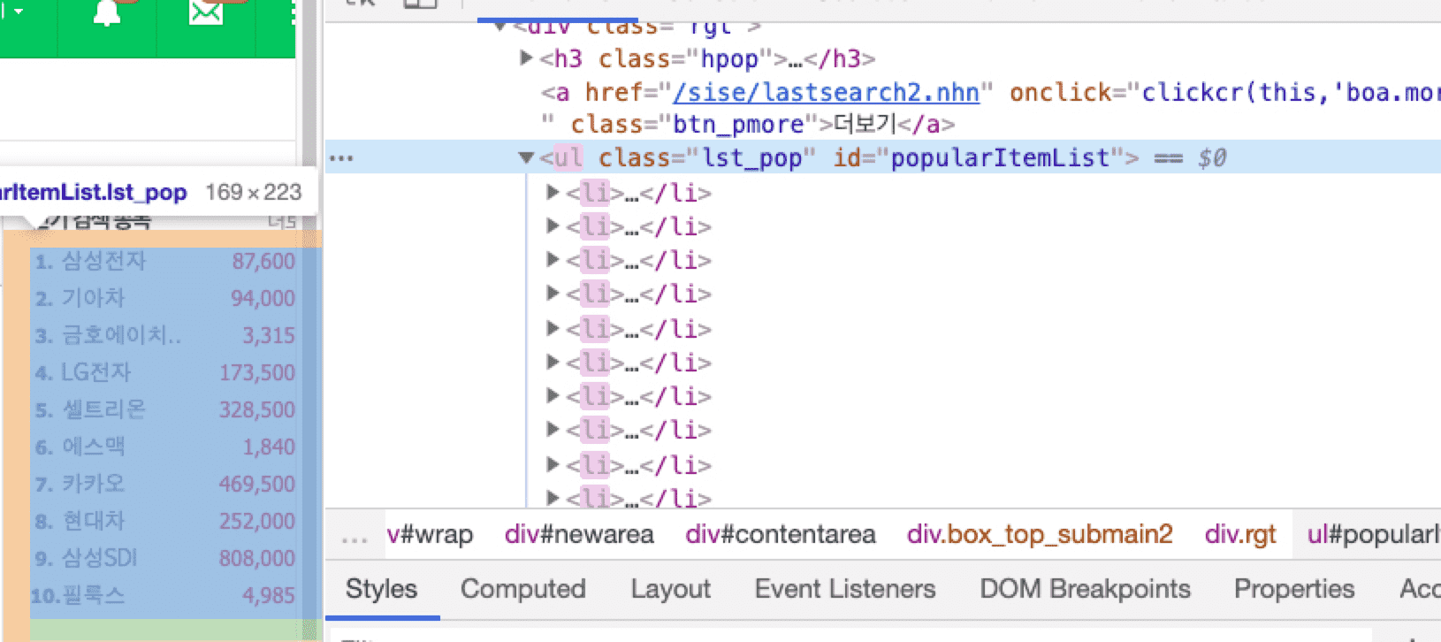Select the price 252,000

coord(257,521)
